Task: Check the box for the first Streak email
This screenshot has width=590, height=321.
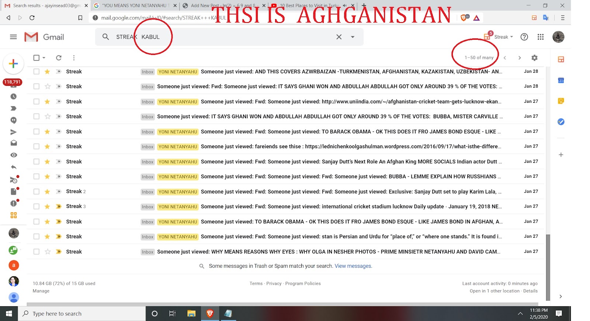Action: point(37,72)
